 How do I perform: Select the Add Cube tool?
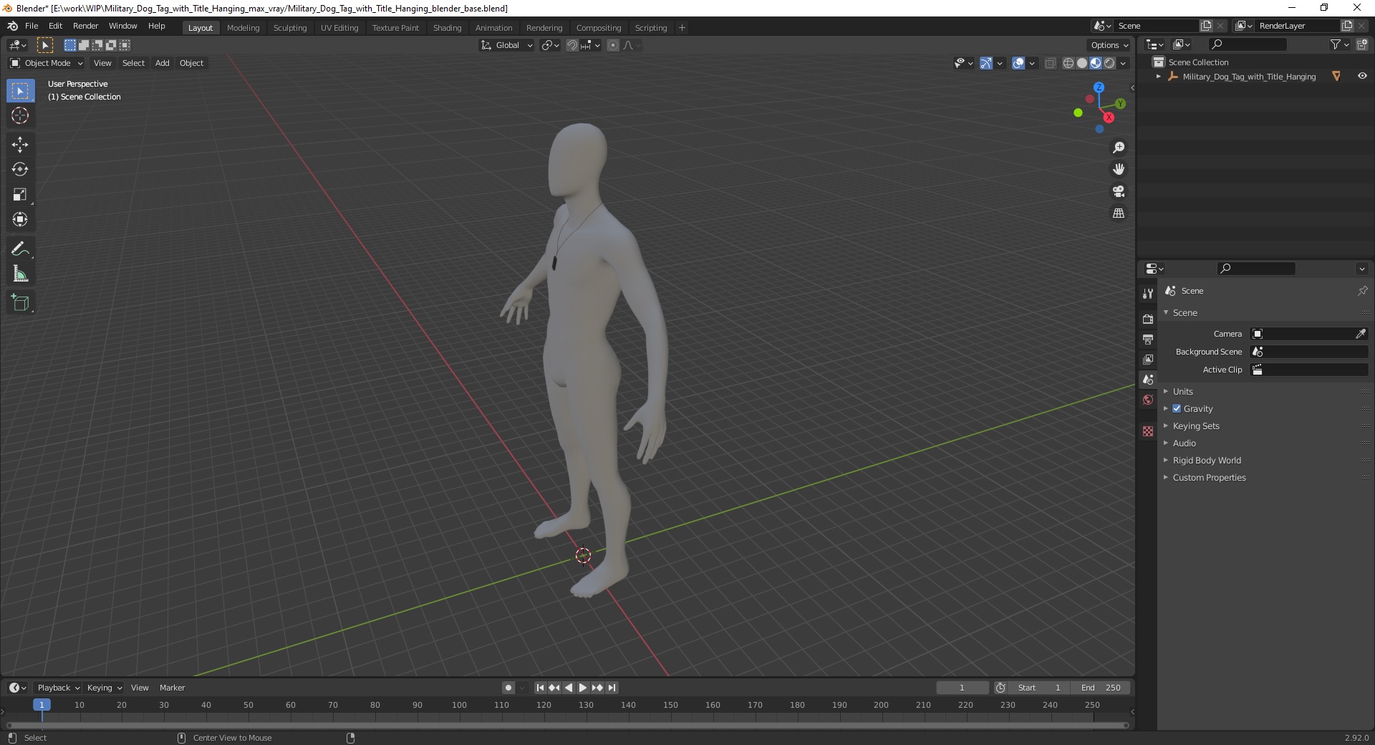tap(20, 303)
